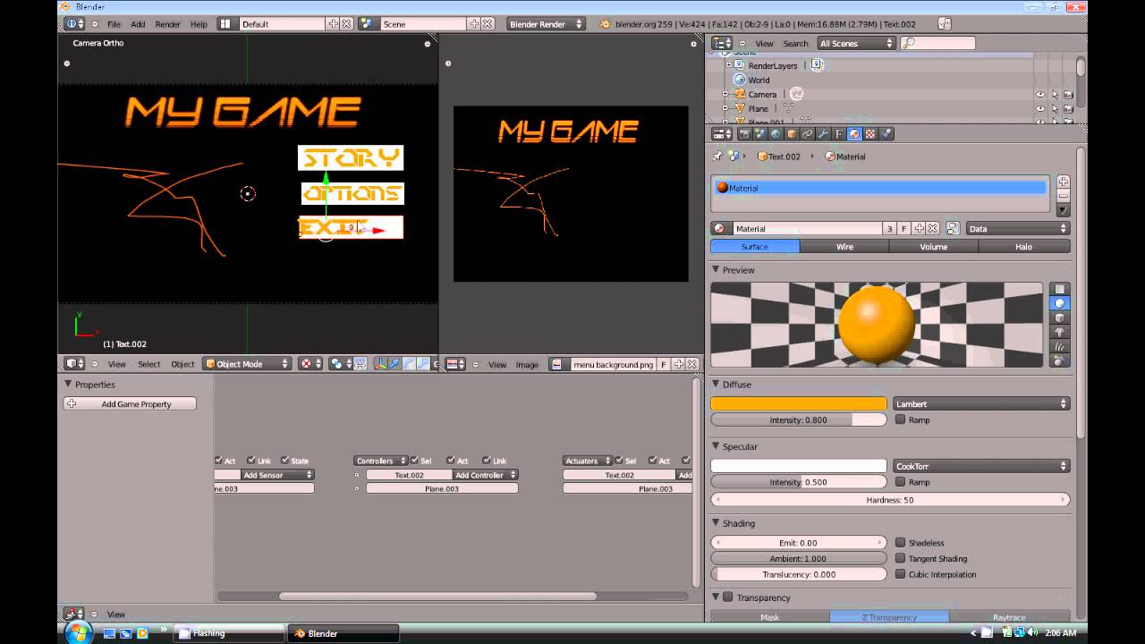
Task: Open the Data link dropdown
Action: coord(1017,229)
